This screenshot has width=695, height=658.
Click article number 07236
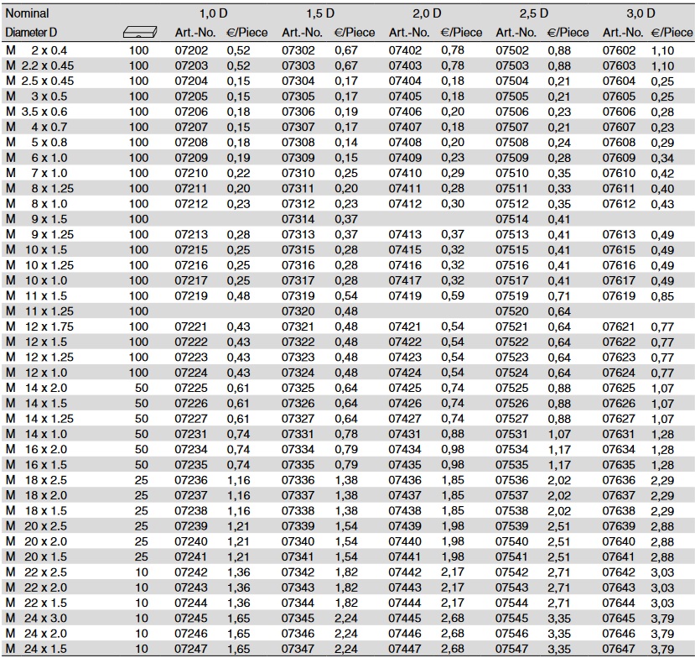pos(191,480)
